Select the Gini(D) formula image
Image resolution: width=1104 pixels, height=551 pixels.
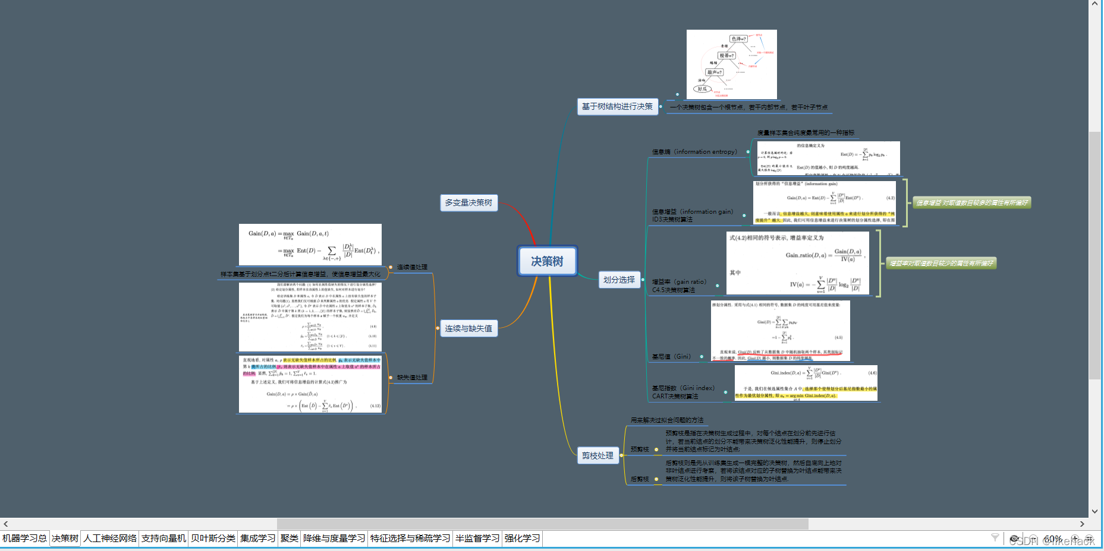pos(780,331)
